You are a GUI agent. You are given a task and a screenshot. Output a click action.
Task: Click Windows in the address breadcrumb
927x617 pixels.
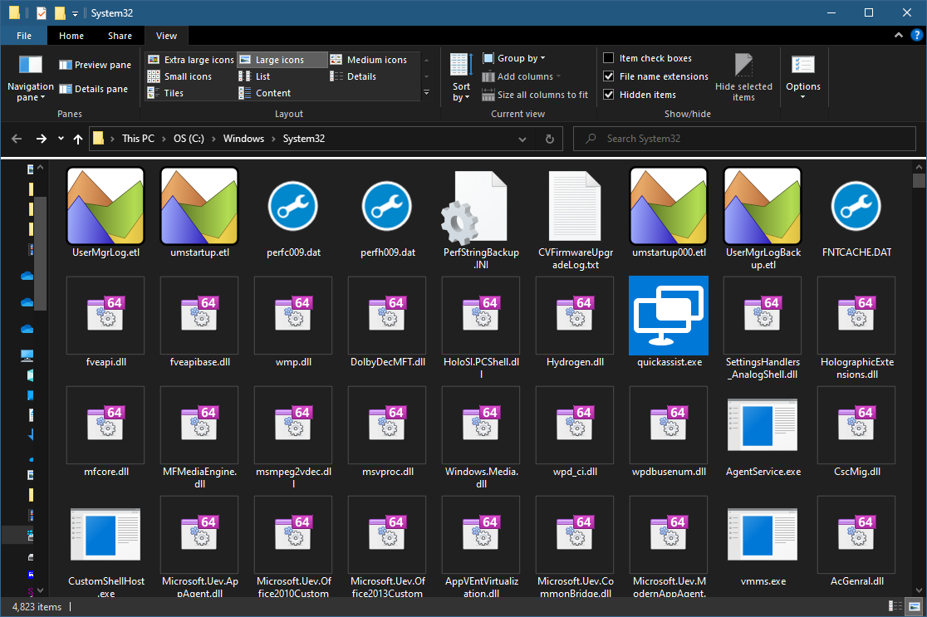[243, 139]
